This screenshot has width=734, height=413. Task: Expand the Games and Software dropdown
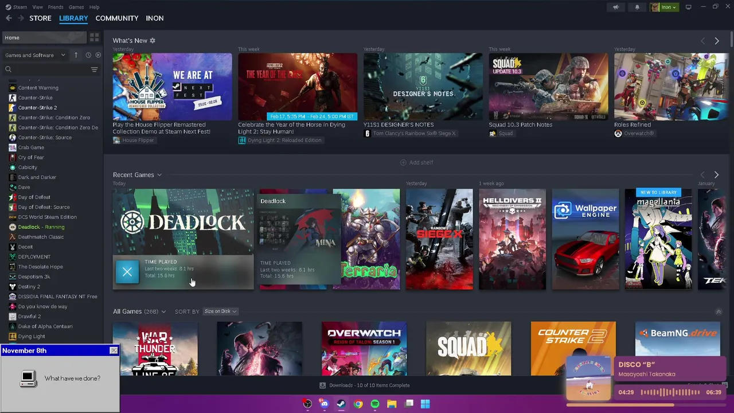tap(36, 55)
